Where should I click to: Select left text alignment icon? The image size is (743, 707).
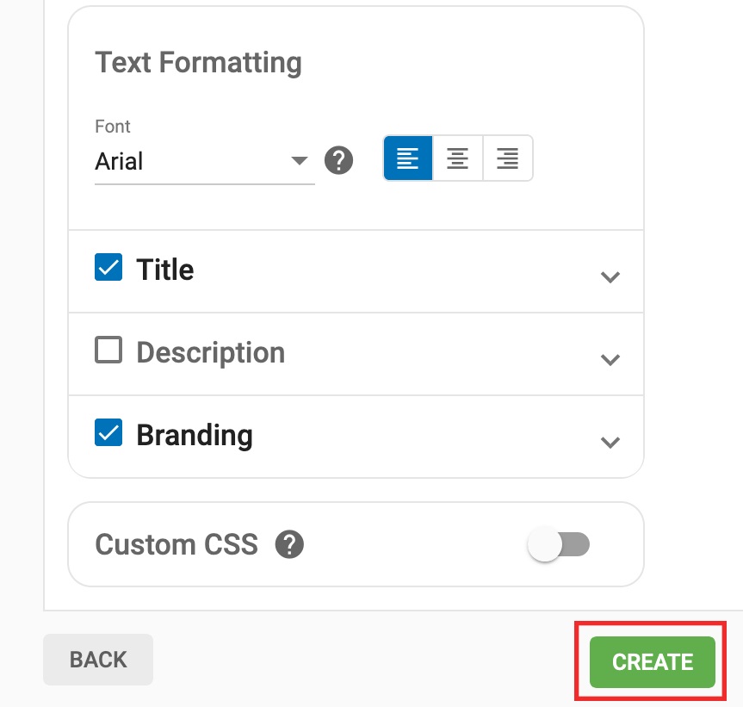(x=408, y=158)
